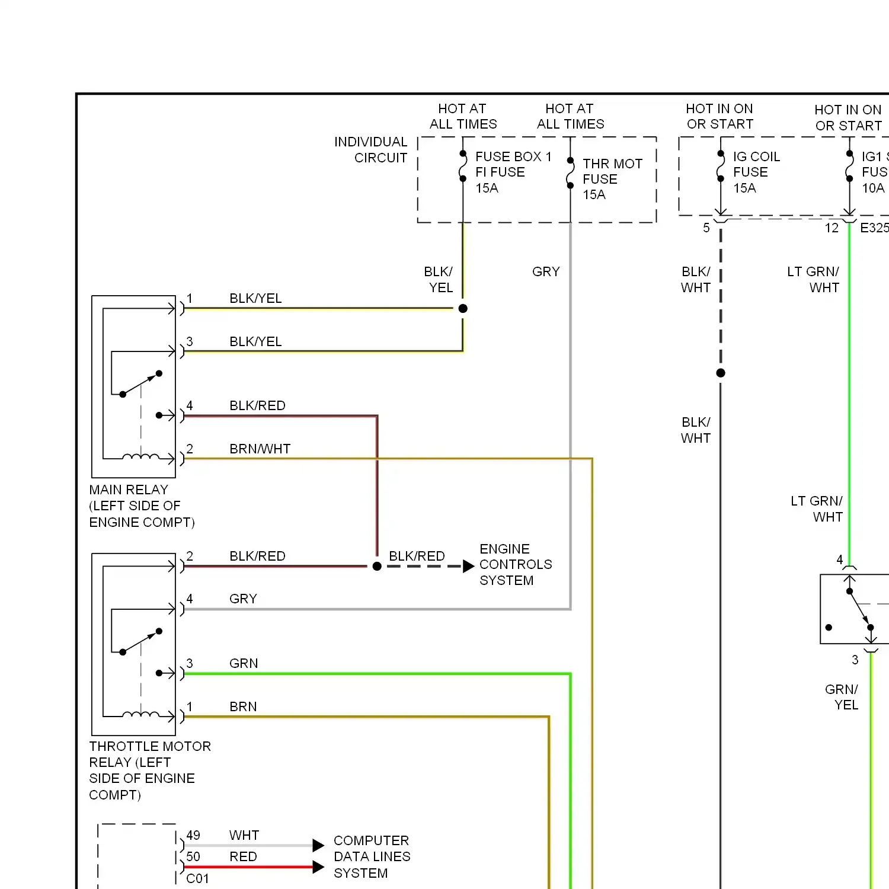Viewport: 889px width, 889px height.
Task: Click the GRY label at throttle relay pin 4
Action: click(x=243, y=599)
